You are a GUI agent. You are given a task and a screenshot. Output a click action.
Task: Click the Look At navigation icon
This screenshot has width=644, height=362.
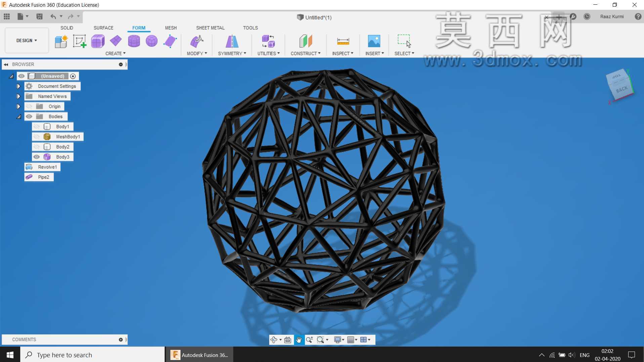click(x=288, y=340)
